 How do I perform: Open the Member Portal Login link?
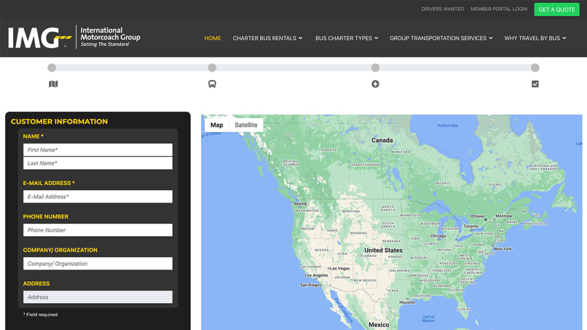click(x=498, y=9)
